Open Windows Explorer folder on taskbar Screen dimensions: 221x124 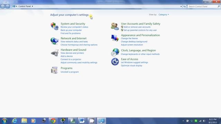(x=24, y=121)
